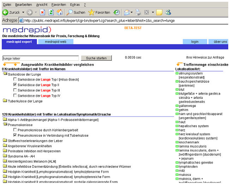
Task: Click the yellow note toolbar icon
Action: pos(159,12)
